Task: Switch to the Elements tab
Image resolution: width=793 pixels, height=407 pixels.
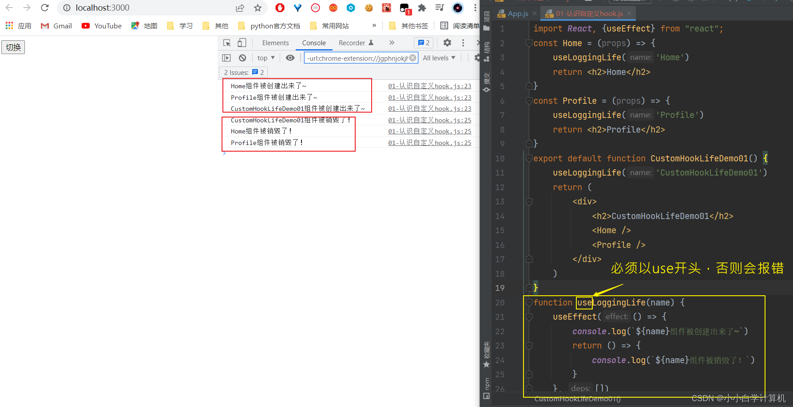Action: 275,43
